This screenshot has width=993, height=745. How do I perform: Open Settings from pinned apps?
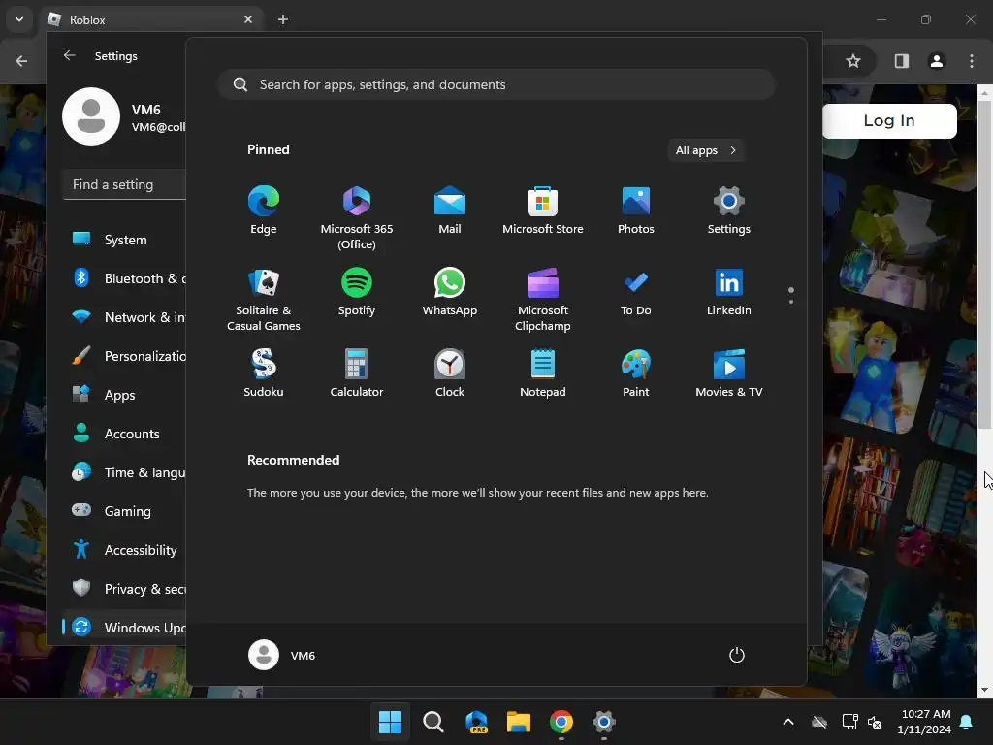729,211
